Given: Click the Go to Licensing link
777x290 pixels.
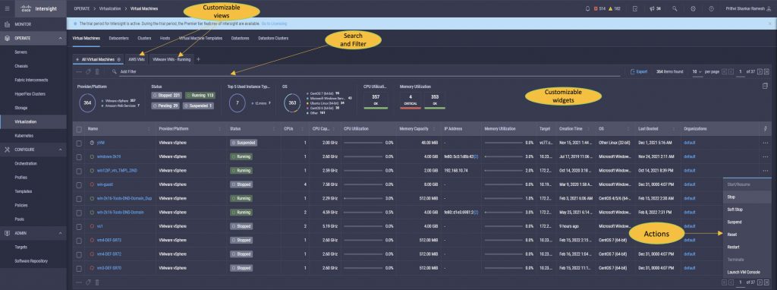Looking at the screenshot, I should pyautogui.click(x=274, y=24).
